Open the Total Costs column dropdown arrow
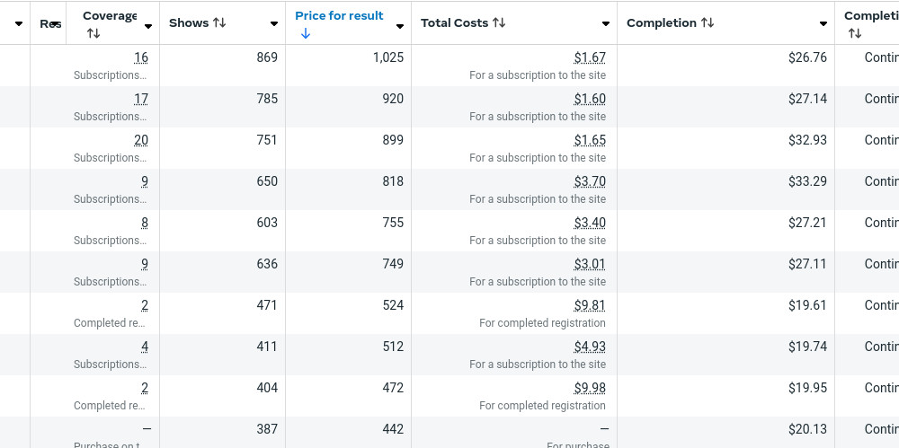 (606, 24)
